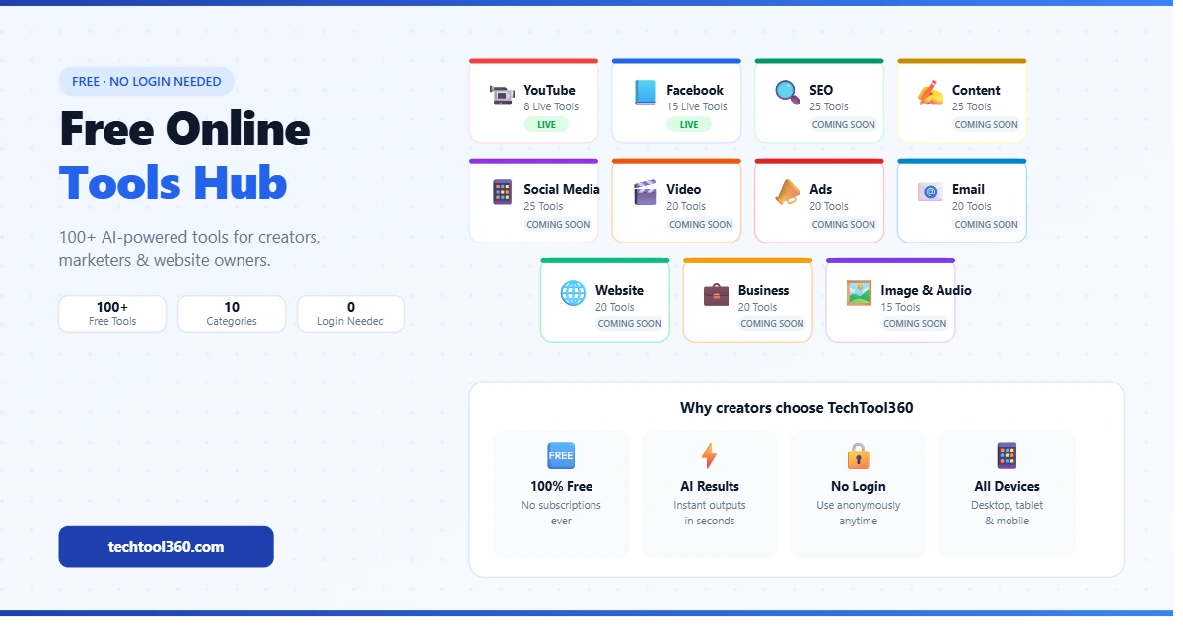This screenshot has height=626, width=1183.
Task: Click the 'Facebook' card title
Action: (695, 90)
